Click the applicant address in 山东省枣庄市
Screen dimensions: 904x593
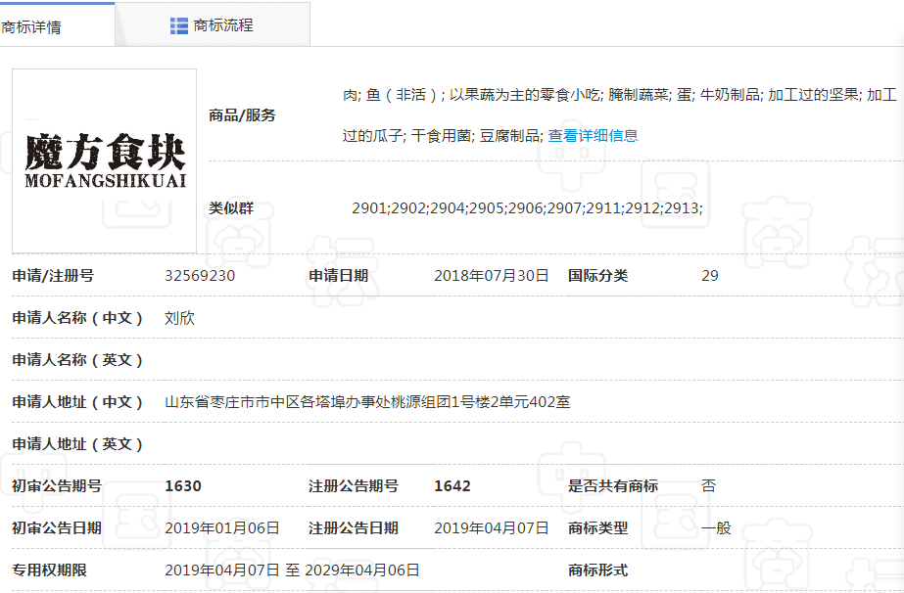[367, 402]
